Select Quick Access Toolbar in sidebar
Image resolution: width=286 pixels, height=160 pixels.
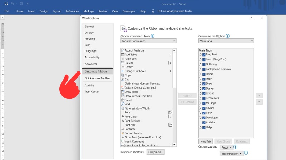click(97, 78)
